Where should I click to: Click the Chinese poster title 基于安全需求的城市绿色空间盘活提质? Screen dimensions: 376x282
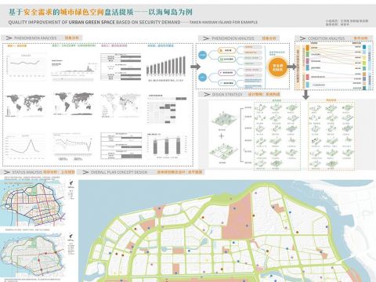71,12
